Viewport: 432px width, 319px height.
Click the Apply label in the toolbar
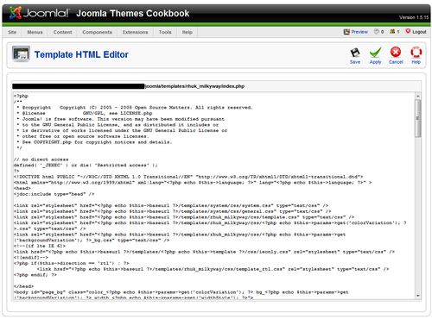[375, 62]
